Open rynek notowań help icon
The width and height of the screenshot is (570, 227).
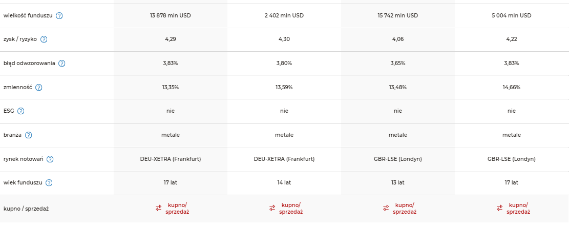tap(50, 159)
